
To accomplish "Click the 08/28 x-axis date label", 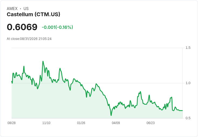I will pyautogui.click(x=12, y=123).
